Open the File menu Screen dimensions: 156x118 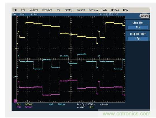(x=15, y=10)
